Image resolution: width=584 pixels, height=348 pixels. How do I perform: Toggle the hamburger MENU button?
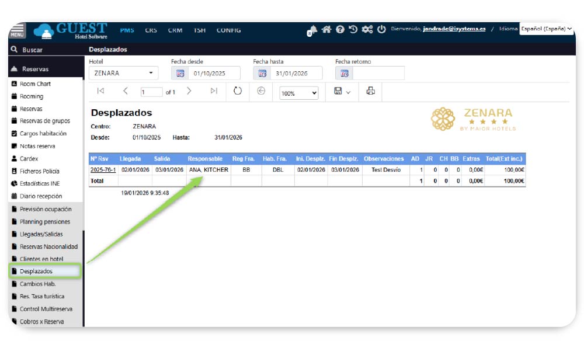(x=18, y=30)
